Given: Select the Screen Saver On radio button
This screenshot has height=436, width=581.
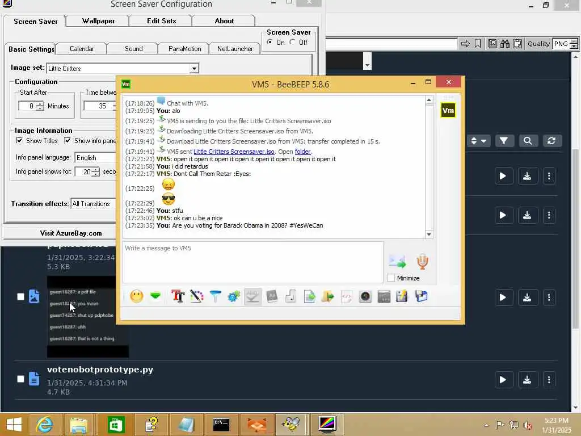Looking at the screenshot, I should pos(270,42).
